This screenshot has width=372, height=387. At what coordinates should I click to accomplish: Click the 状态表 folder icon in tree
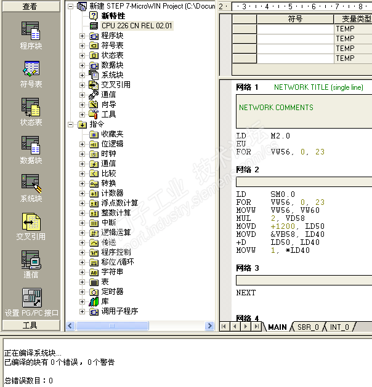click(x=94, y=55)
